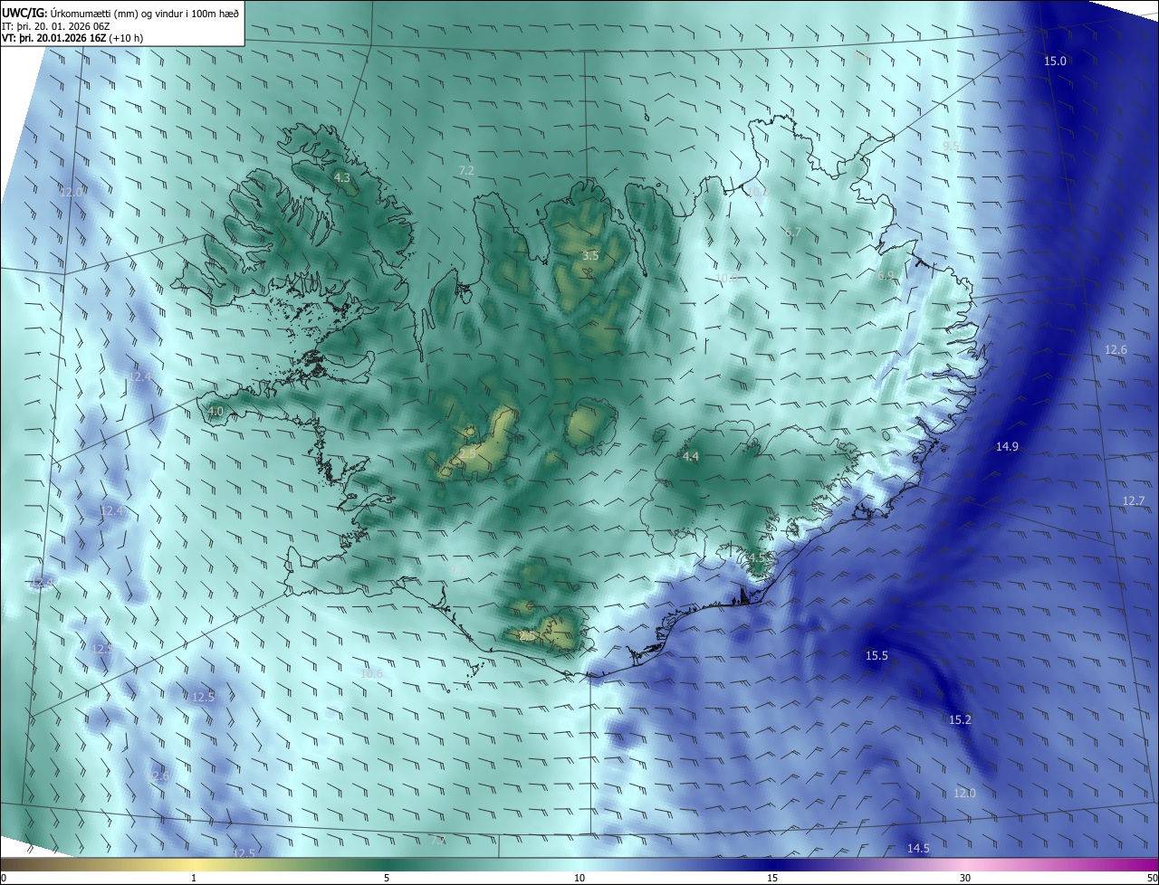
Task: Click the 15.0 value label on the map
Action: (x=1056, y=62)
